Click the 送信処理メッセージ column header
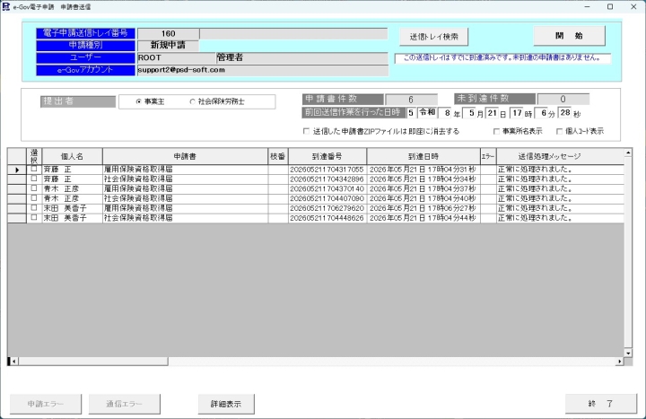Viewport: 646px width, 419px height. 560,156
